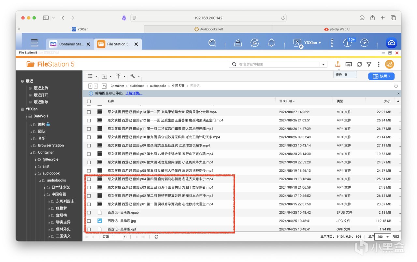The width and height of the screenshot is (417, 262).
Task: Go to the audiobook breadcrumb folder
Action: pos(137,86)
